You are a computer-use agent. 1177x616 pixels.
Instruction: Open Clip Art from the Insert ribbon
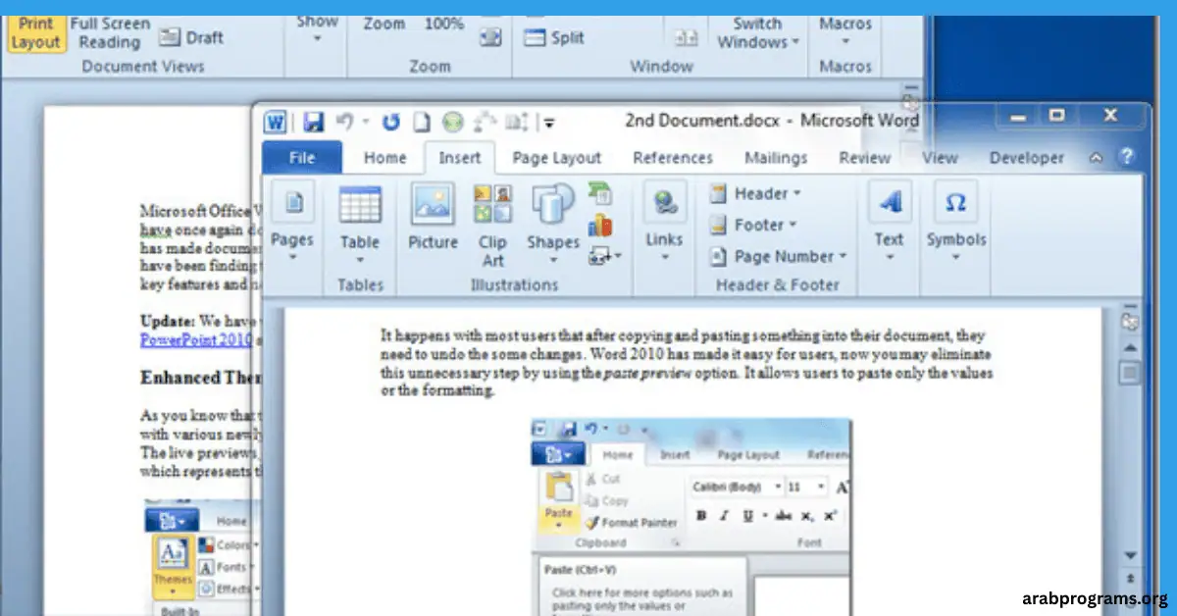[x=493, y=226]
